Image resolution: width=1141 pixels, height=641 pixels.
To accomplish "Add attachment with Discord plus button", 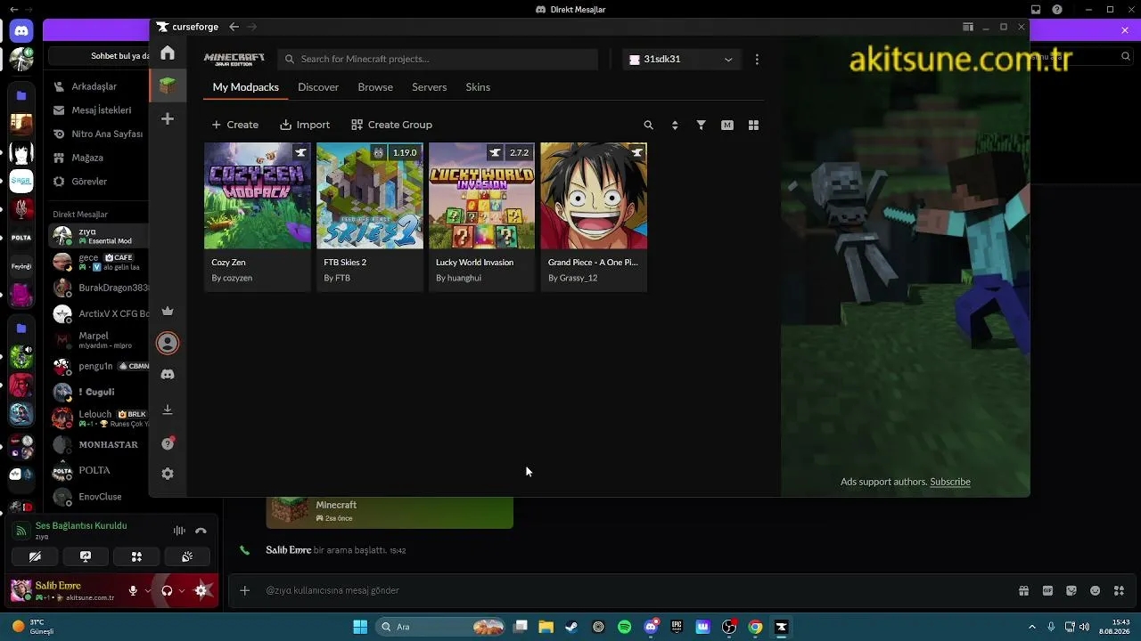I will [244, 590].
